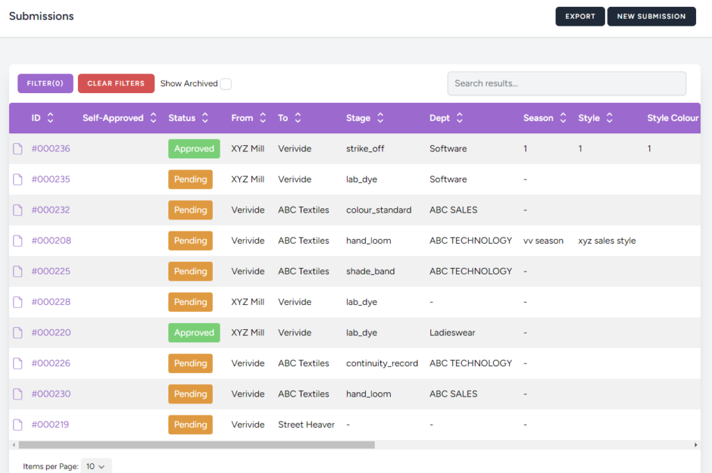Click the sort arrows beside Status header
Viewport: 712px width, 473px height.
205,118
